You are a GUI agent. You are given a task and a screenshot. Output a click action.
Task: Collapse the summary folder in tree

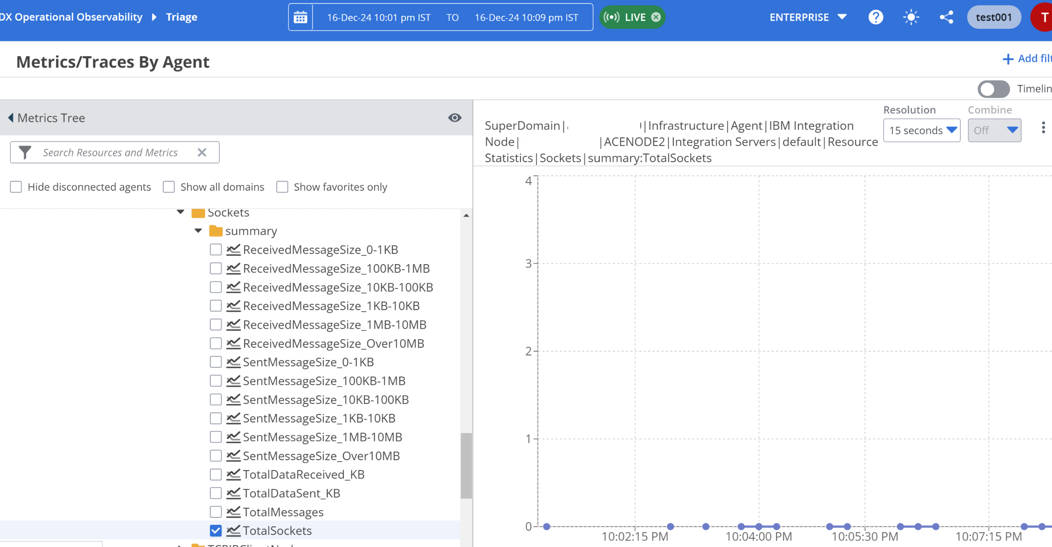click(x=199, y=231)
